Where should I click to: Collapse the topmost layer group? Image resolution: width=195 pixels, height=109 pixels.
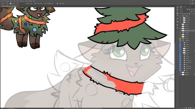tap(182, 16)
